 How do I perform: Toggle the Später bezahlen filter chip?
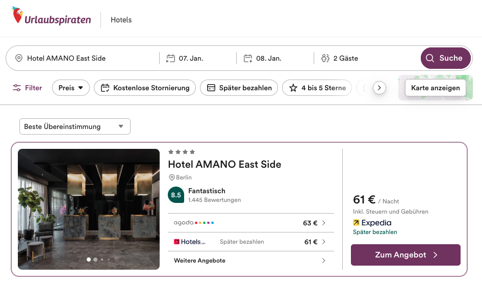[239, 88]
